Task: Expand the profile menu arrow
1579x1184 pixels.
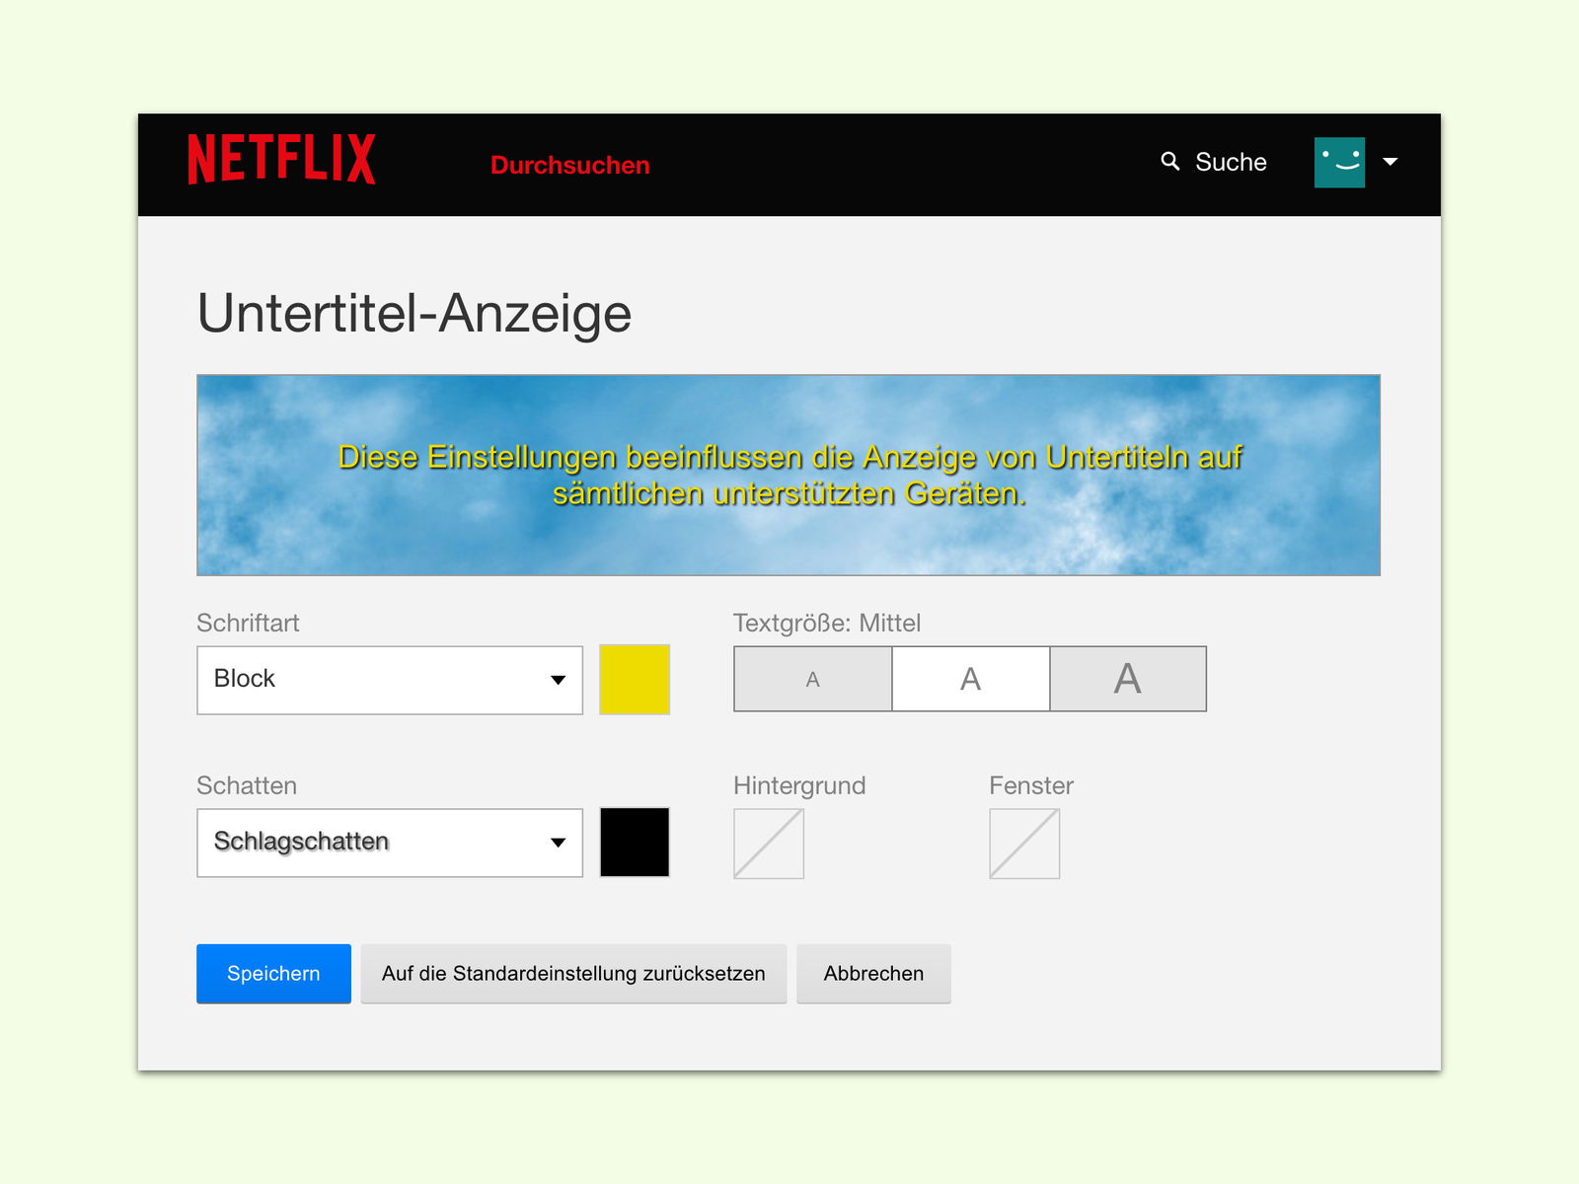Action: tap(1391, 162)
